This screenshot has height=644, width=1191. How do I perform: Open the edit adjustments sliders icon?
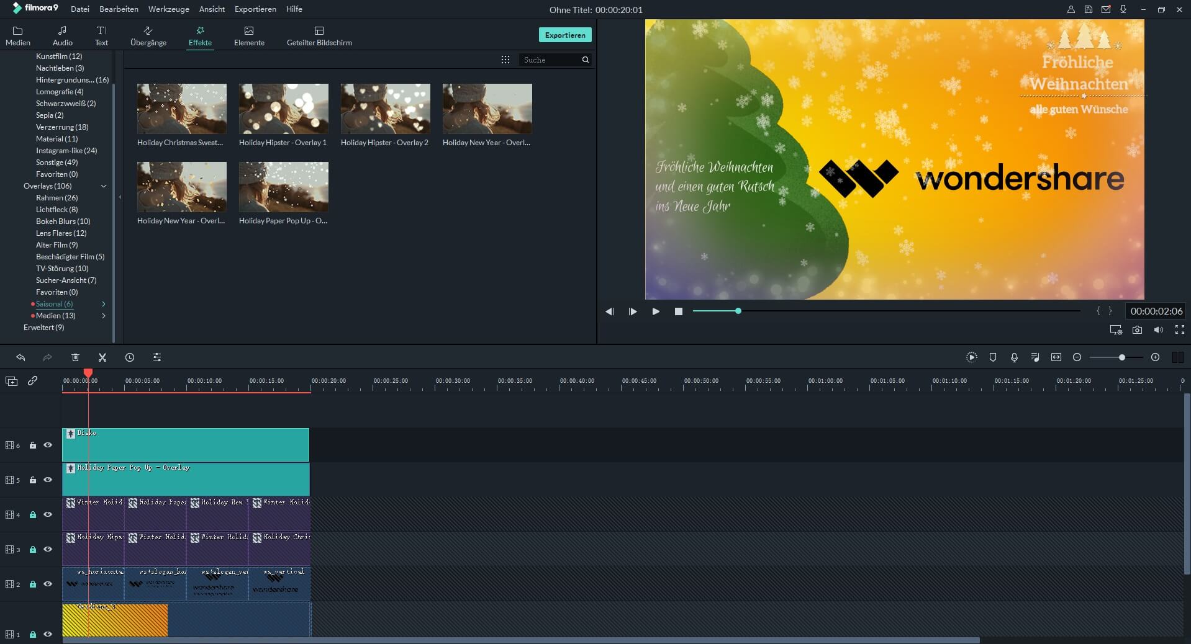point(156,357)
